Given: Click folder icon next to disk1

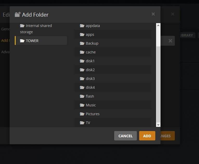Looking at the screenshot, I should tap(82, 61).
